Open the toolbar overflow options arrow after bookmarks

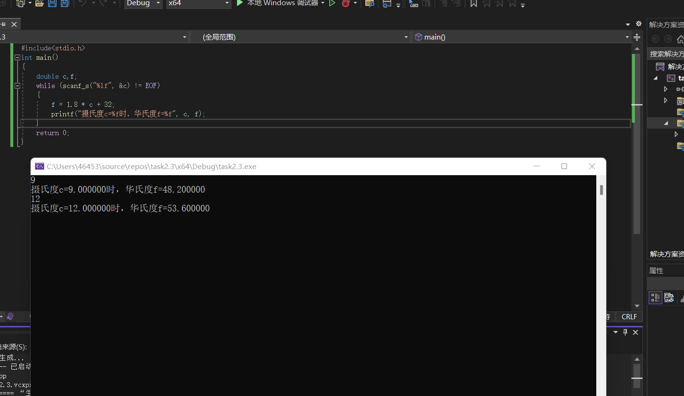tap(523, 5)
